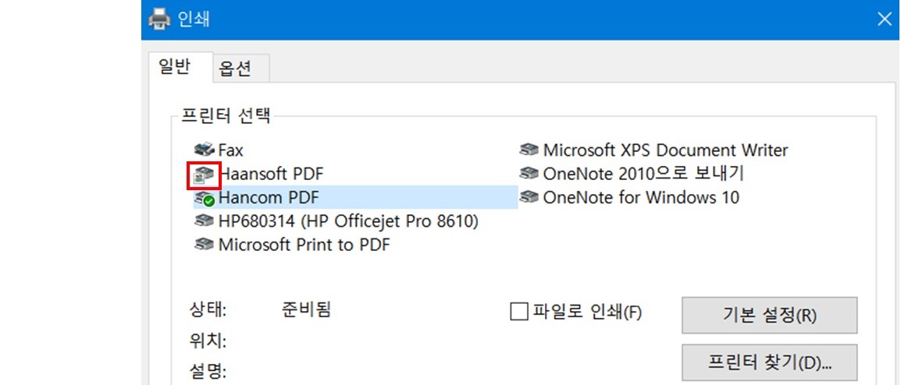Click the Microsoft Print to PDF icon
The width and height of the screenshot is (901, 385).
(x=205, y=245)
